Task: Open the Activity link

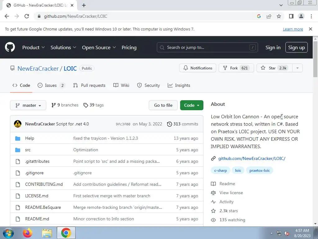Action: point(222,202)
